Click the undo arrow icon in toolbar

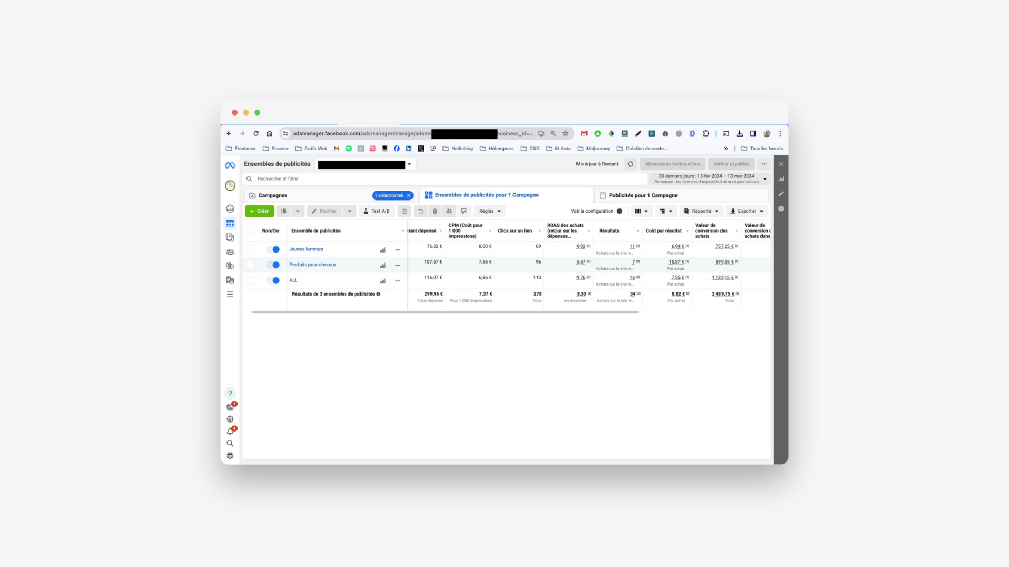click(420, 211)
